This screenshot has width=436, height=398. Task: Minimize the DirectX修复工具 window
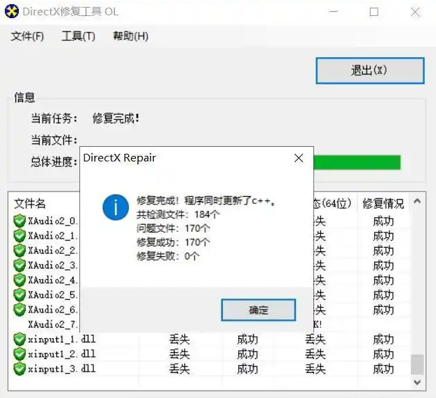[x=334, y=12]
